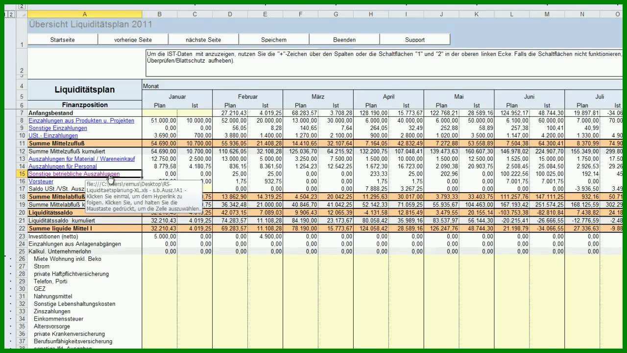This screenshot has height=353, width=627.
Task: Select row header 22
Action: point(22,228)
